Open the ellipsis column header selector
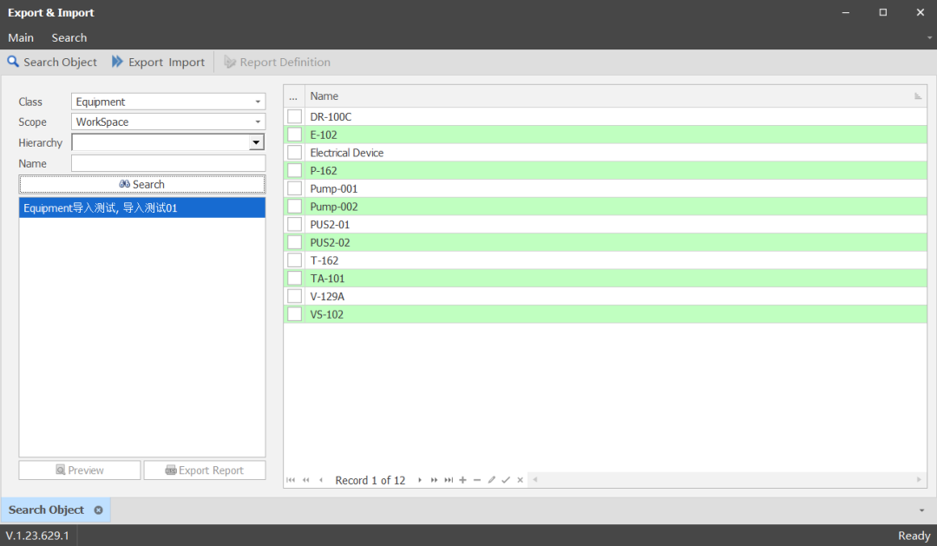Screen dimensions: 937x546 click(x=293, y=96)
